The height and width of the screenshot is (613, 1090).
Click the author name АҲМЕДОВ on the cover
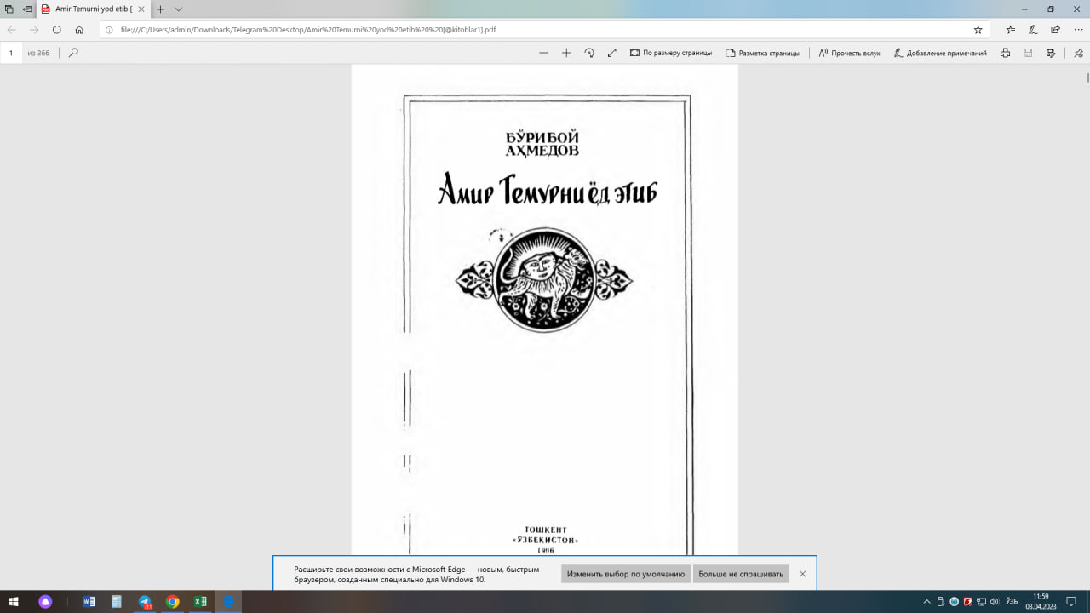(542, 151)
